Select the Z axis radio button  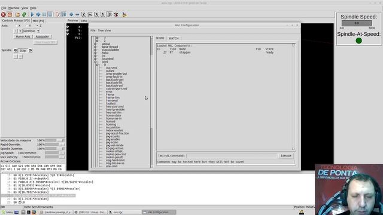[37, 26]
